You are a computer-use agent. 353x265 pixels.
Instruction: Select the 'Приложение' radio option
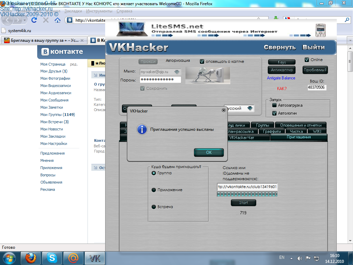click(154, 190)
